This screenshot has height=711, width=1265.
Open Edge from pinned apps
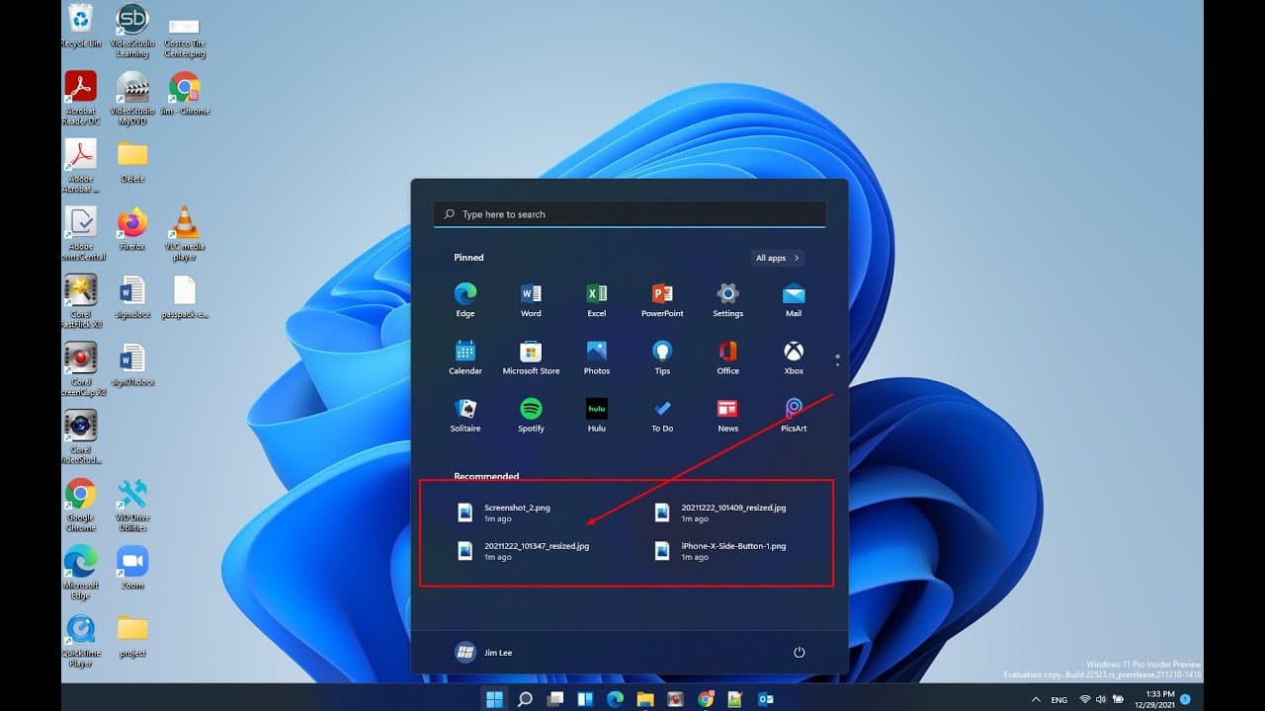click(x=465, y=300)
